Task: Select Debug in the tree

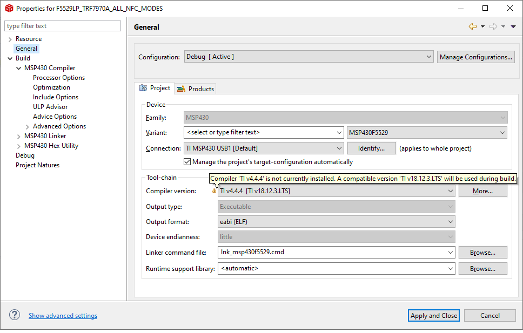Action: [x=25, y=155]
